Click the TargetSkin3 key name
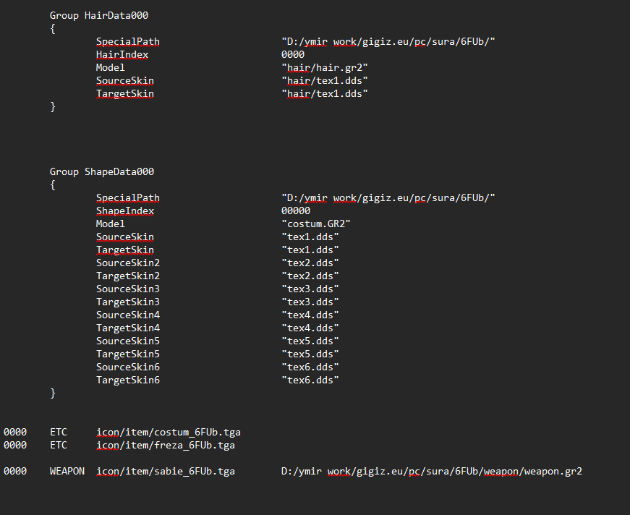 coord(128,302)
